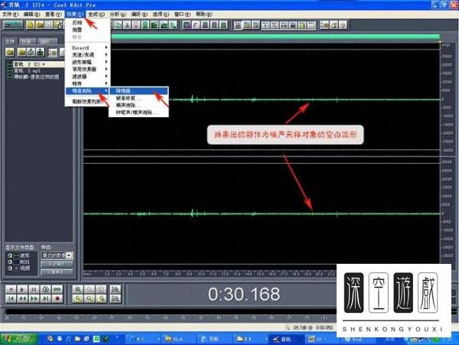Select 倒置 in the effects menu
This screenshot has width=459, height=345.
pos(87,30)
